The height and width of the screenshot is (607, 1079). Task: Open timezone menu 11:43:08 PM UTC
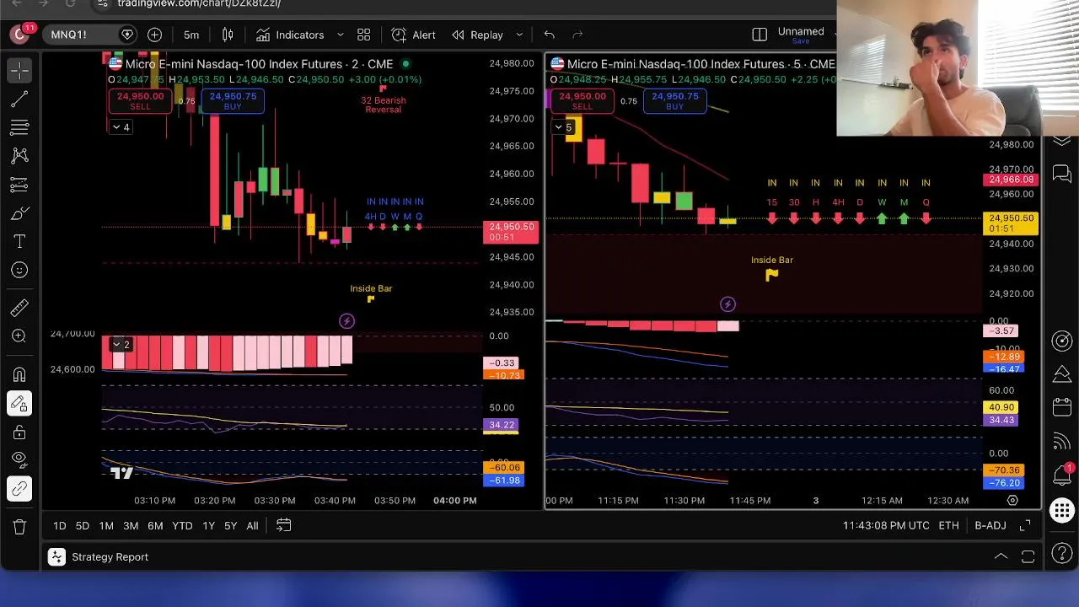tap(886, 525)
